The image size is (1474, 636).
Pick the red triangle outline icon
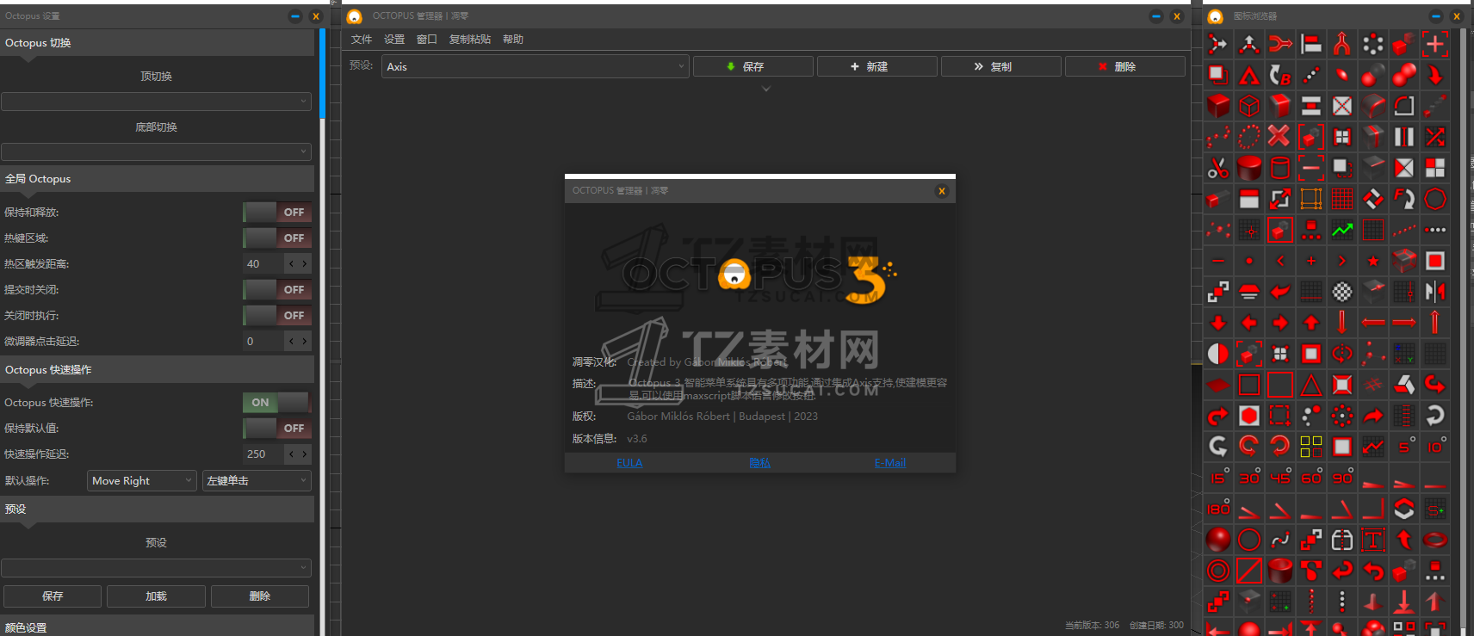1311,385
